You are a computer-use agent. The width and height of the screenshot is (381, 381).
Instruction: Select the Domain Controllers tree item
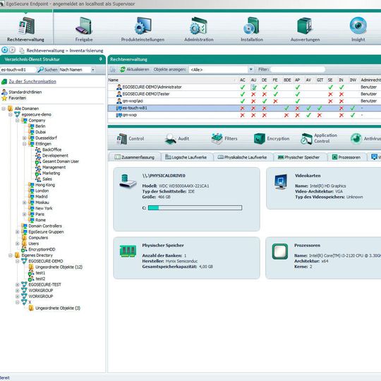pyautogui.click(x=45, y=226)
